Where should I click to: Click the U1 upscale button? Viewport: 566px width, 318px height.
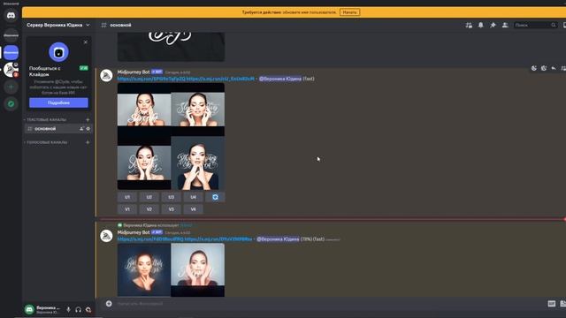[x=127, y=197]
